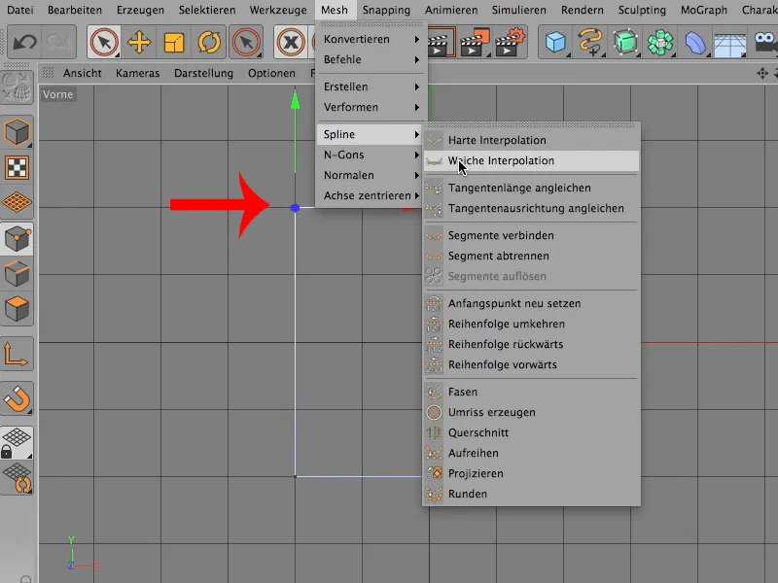Image resolution: width=778 pixels, height=583 pixels.
Task: Open the MoGraph menu
Action: [703, 10]
